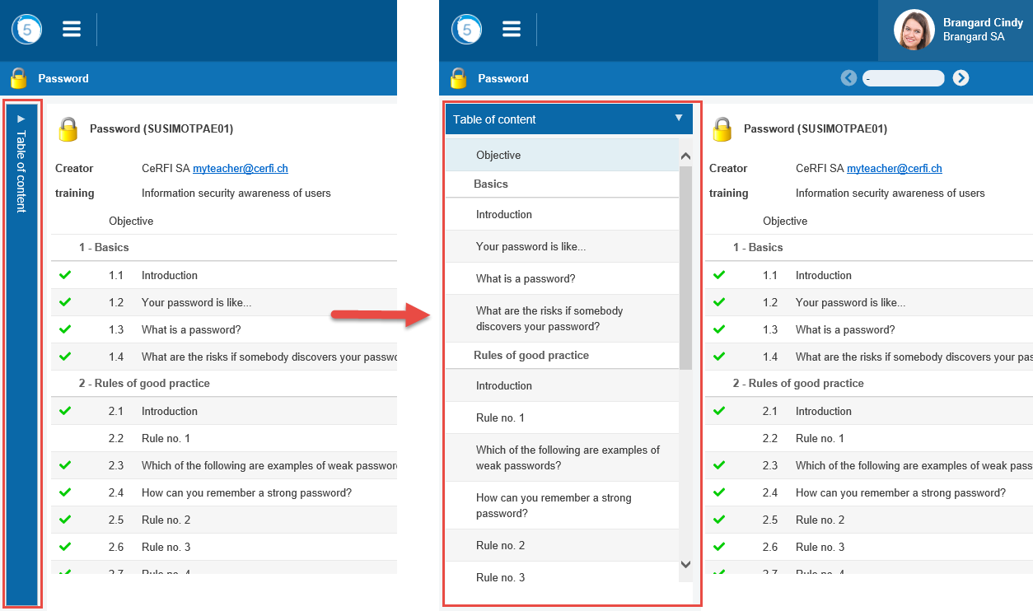Click the myteacher@cerfi.ch email link in the right panel
The width and height of the screenshot is (1033, 611).
click(894, 168)
